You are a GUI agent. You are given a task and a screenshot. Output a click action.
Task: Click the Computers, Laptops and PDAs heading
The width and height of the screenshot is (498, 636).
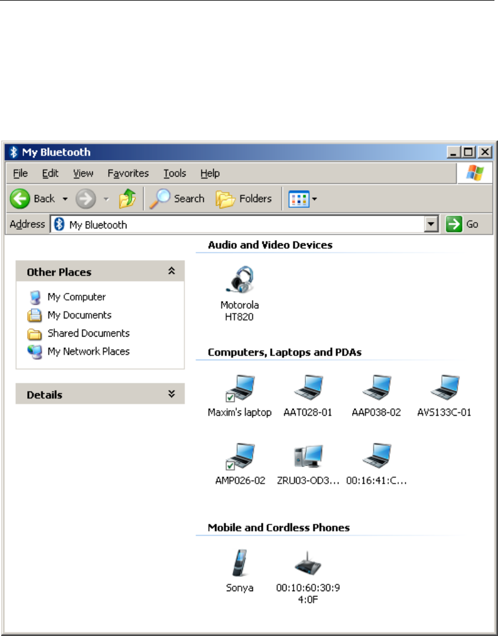click(x=285, y=352)
